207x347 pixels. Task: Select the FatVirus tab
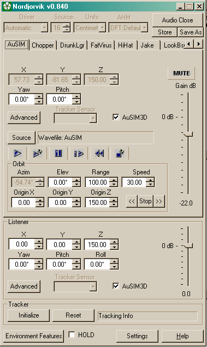point(101,45)
